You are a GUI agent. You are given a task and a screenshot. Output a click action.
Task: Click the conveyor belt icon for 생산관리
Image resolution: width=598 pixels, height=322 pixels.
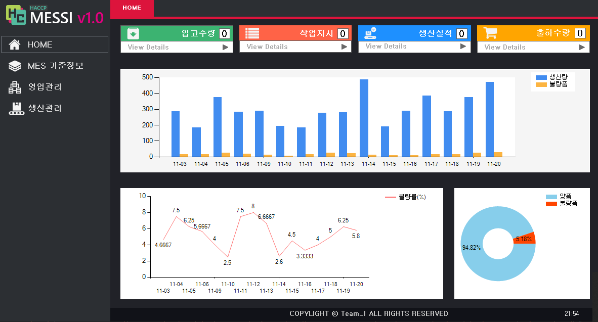tap(16, 107)
